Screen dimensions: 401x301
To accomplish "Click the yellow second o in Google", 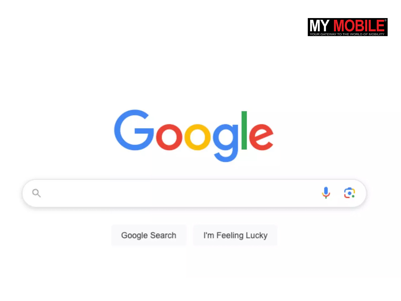I will 198,137.
